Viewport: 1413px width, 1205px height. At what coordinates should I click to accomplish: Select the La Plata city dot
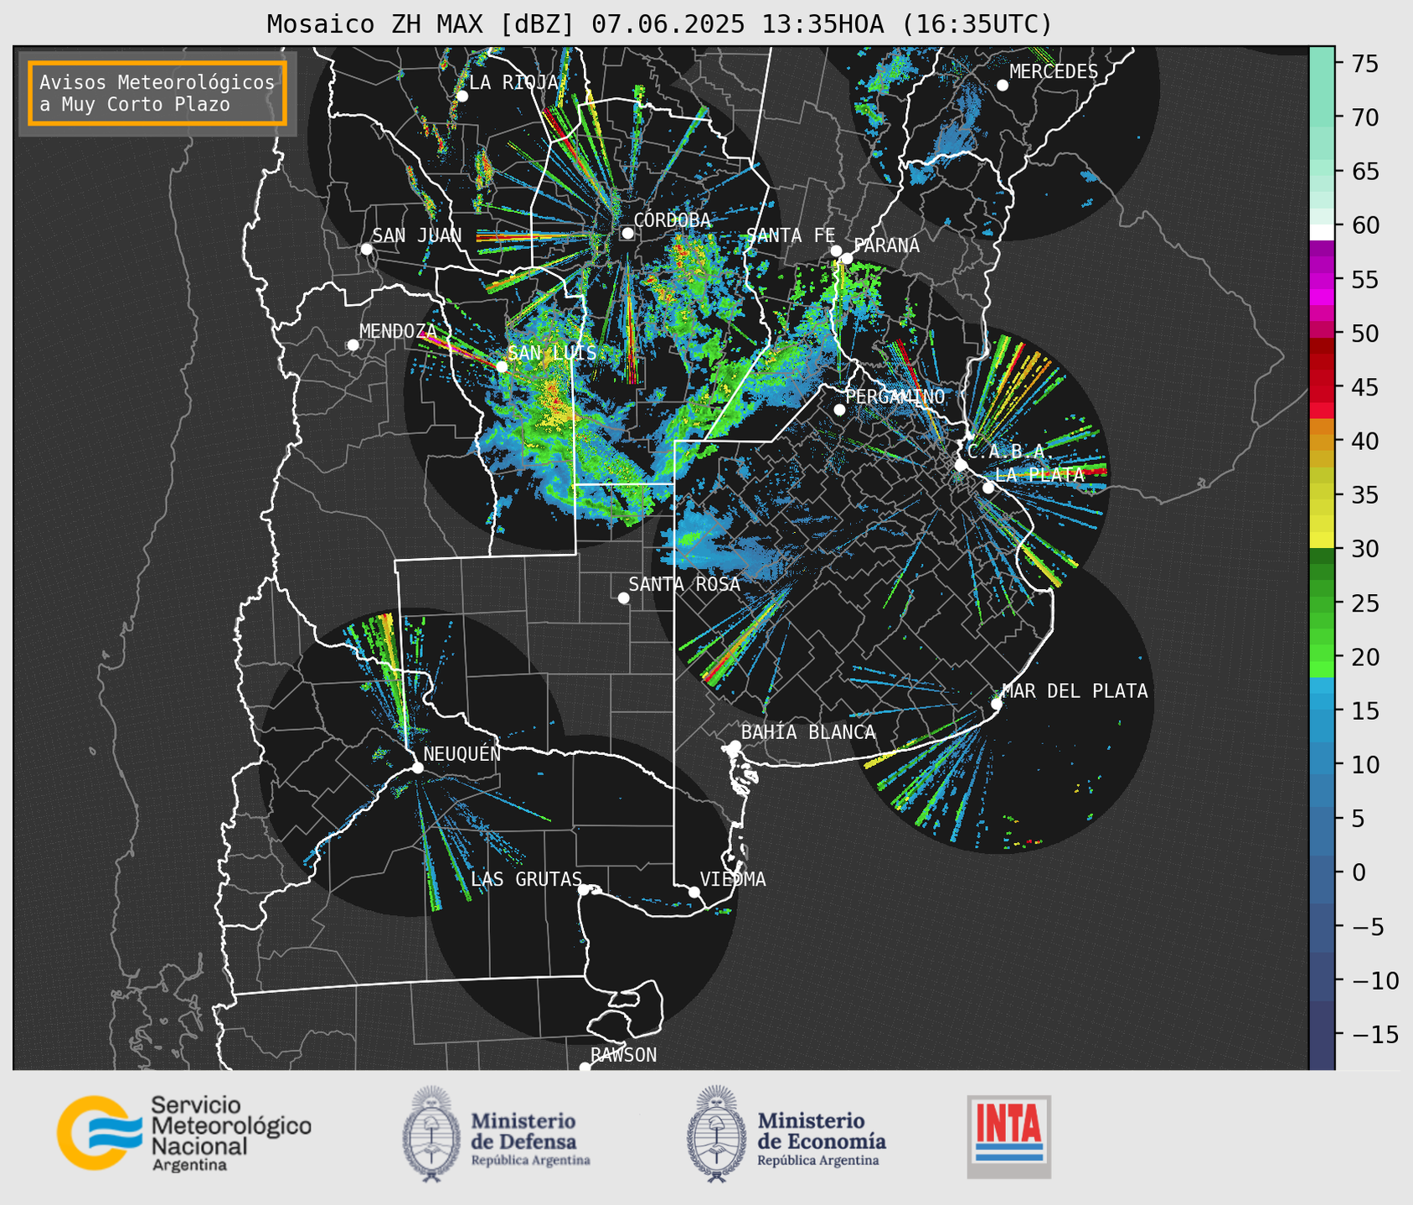tap(988, 488)
